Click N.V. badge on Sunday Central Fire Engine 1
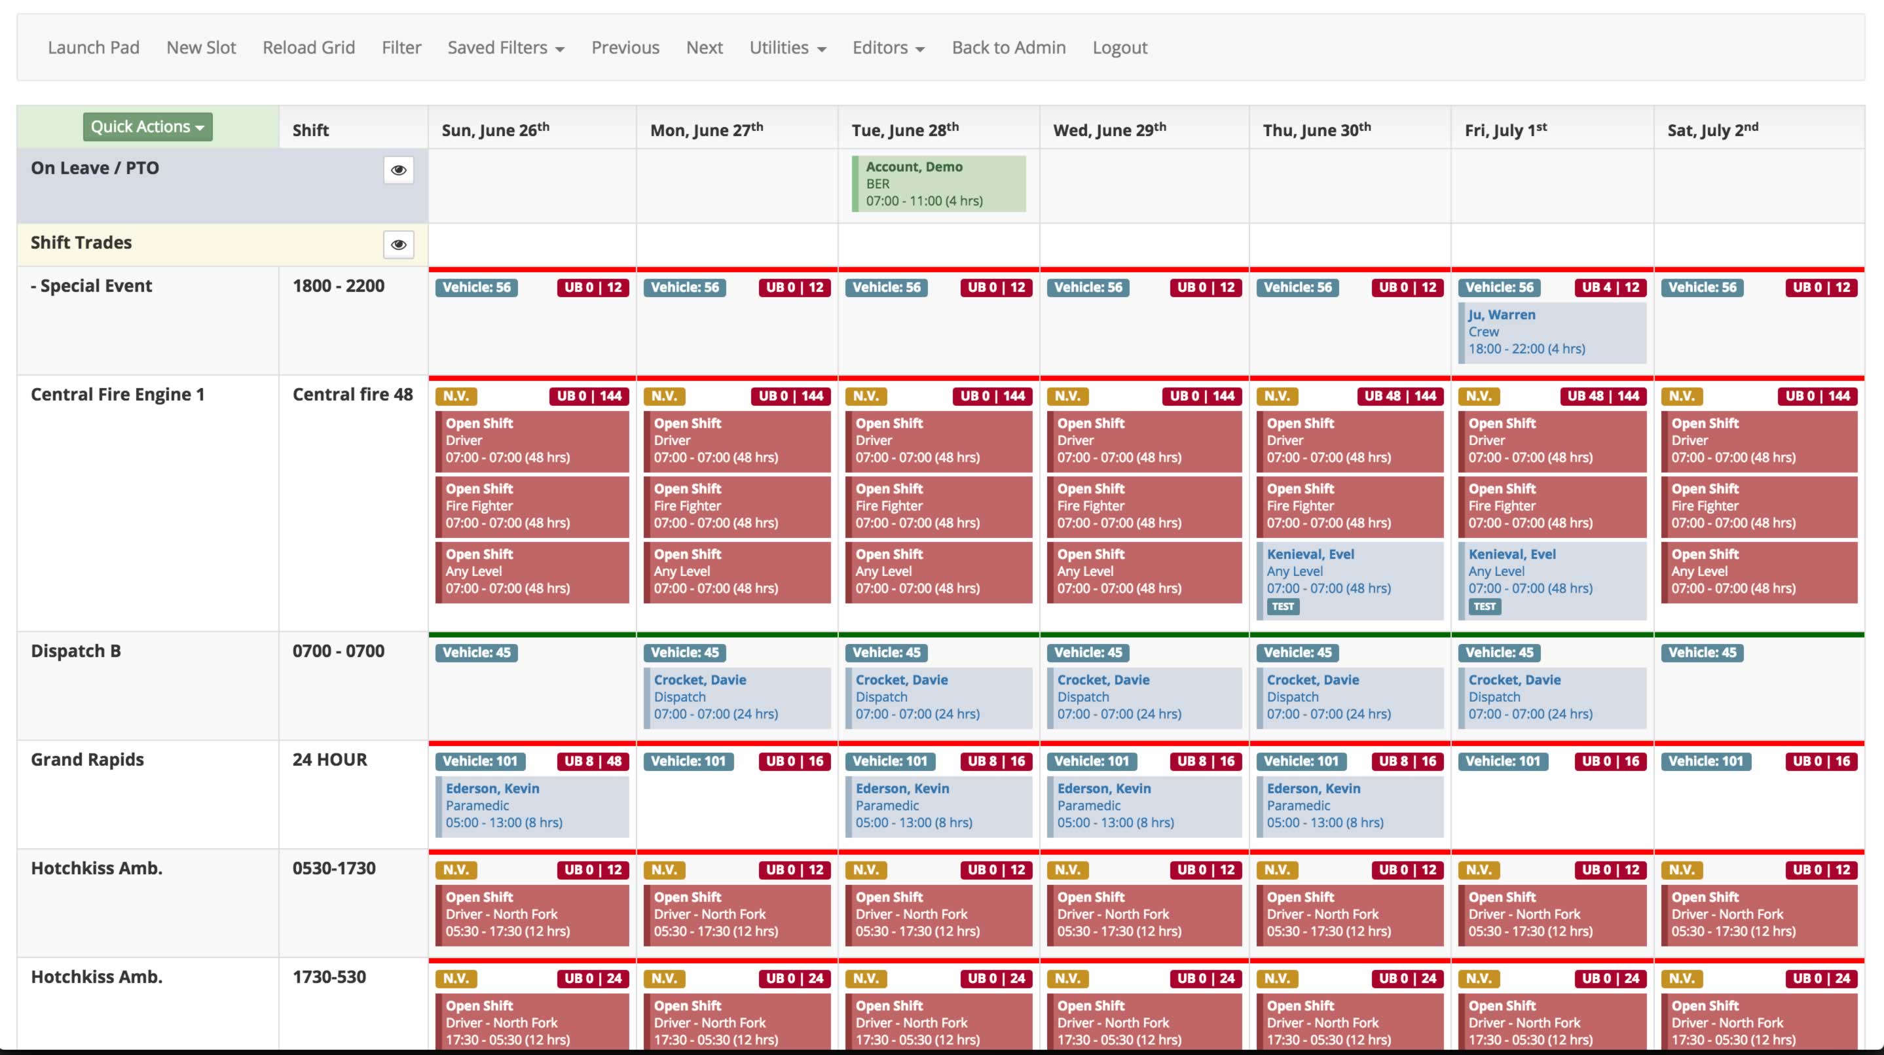The width and height of the screenshot is (1884, 1055). pos(456,396)
